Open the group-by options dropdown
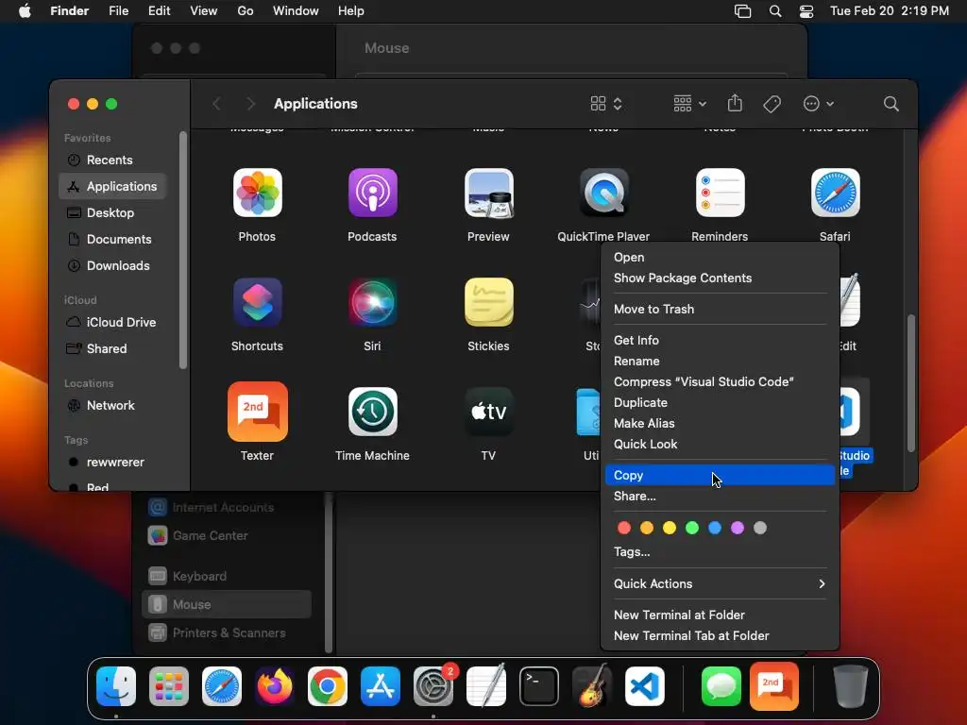The width and height of the screenshot is (967, 725). [690, 104]
